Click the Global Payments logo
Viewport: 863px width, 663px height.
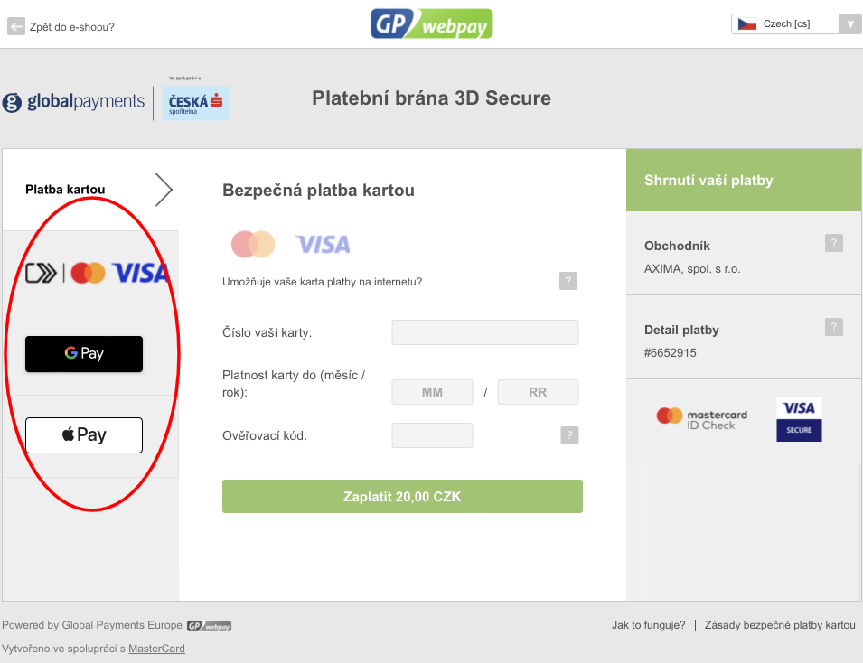73,102
